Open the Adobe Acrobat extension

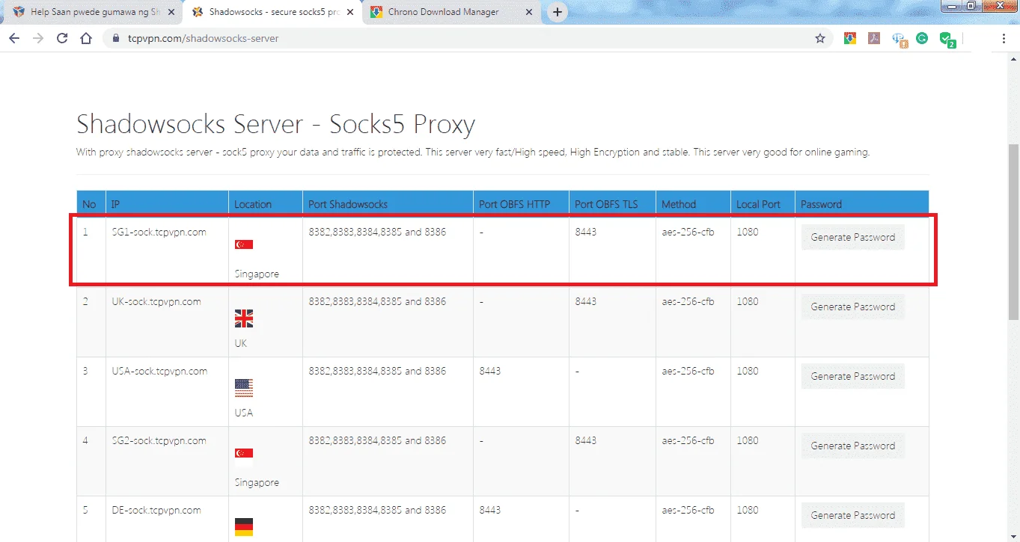tap(874, 38)
